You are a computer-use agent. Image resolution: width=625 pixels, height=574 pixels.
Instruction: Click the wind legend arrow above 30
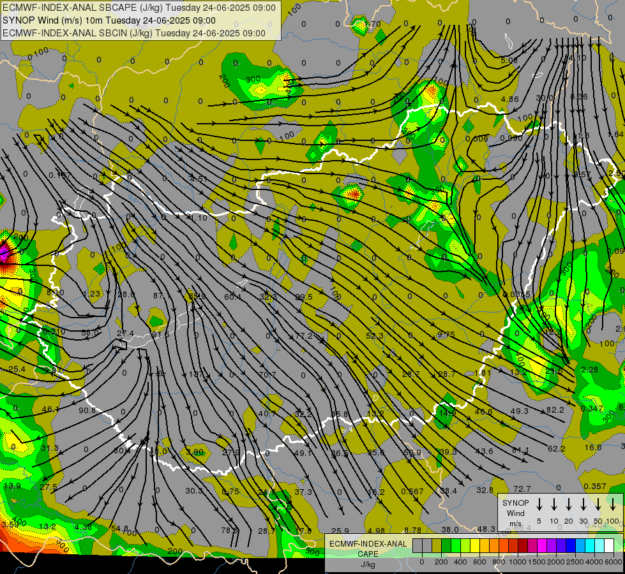click(x=583, y=504)
